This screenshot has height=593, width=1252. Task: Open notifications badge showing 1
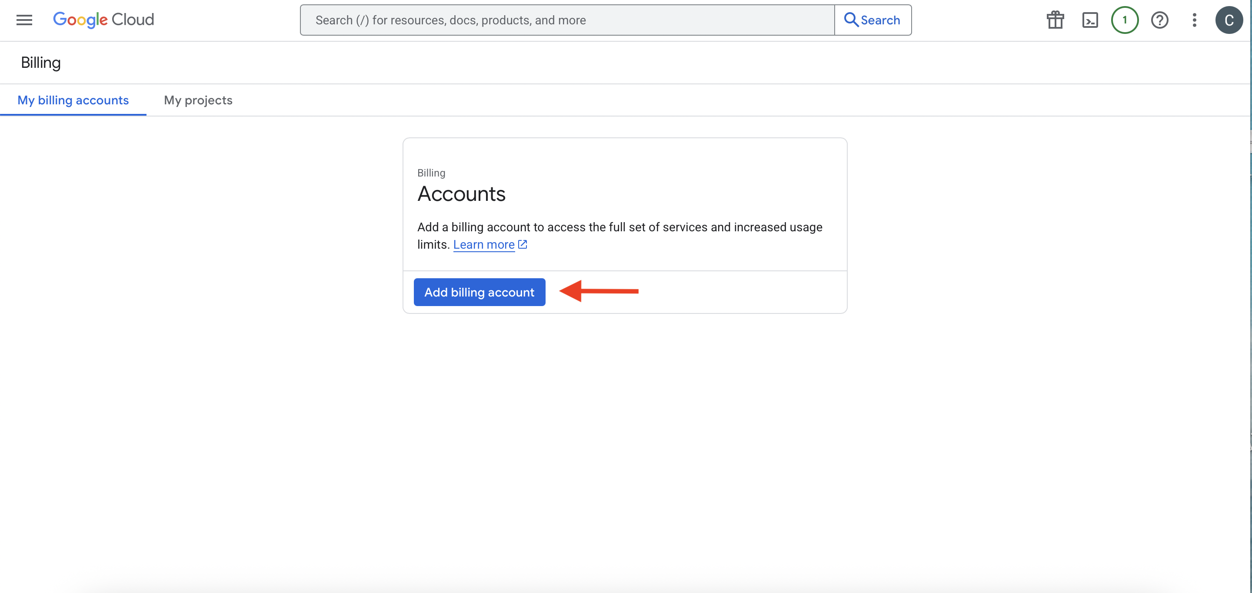click(x=1125, y=20)
